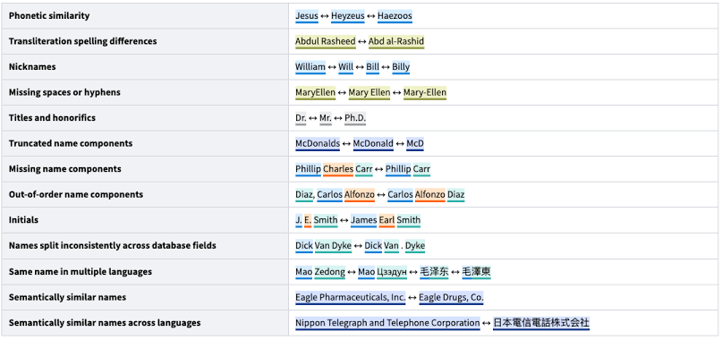Click the 'Eagle Drugs, Co.' company name

click(451, 298)
